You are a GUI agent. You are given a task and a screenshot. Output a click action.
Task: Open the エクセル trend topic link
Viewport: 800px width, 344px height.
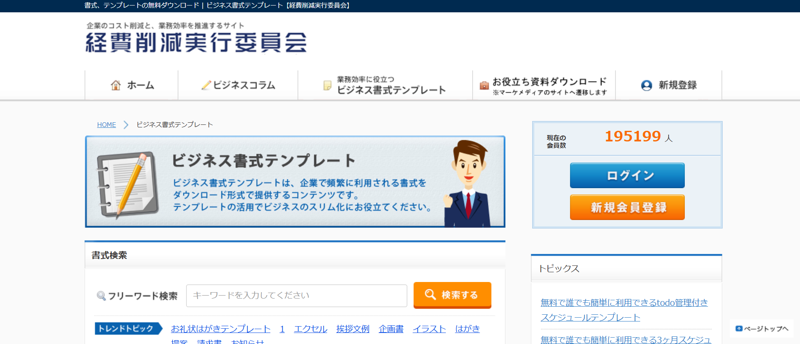(310, 329)
